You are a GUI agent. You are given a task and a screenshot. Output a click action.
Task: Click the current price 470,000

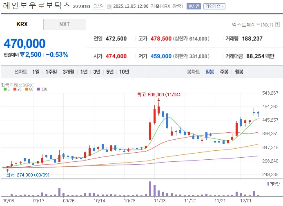[x=25, y=44]
